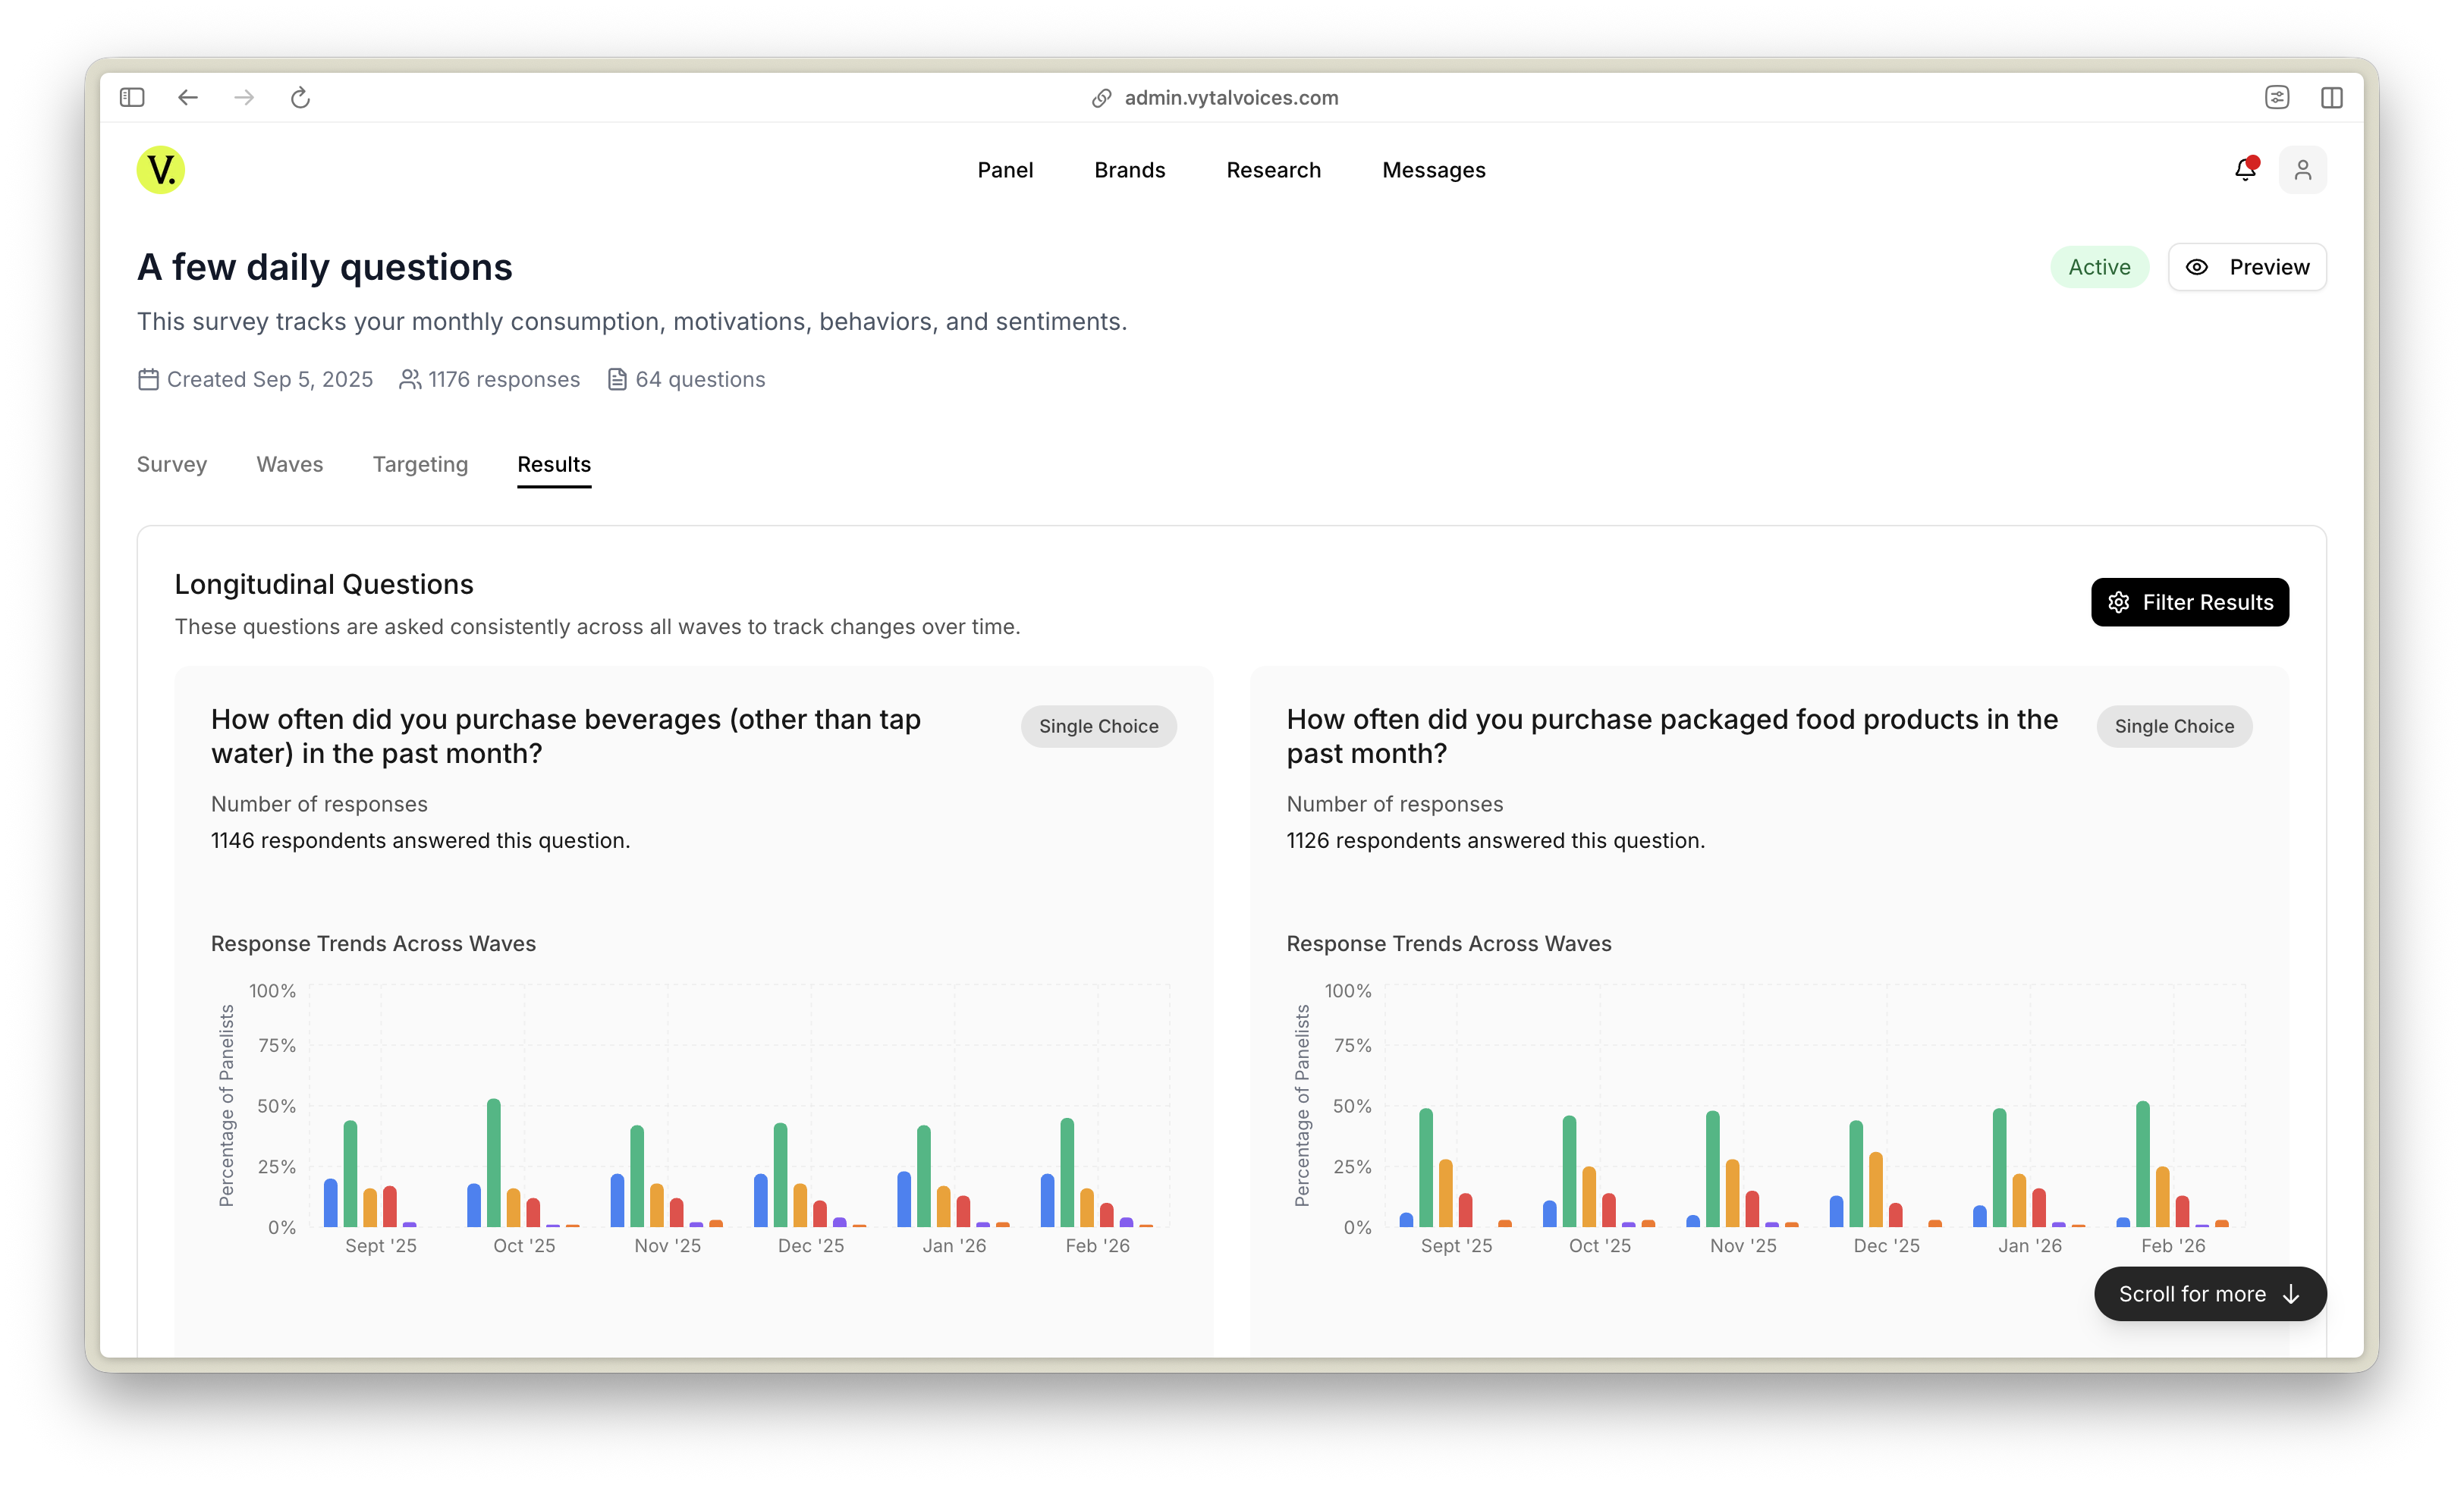The image size is (2464, 1485).
Task: Open the split view icon
Action: click(2331, 97)
